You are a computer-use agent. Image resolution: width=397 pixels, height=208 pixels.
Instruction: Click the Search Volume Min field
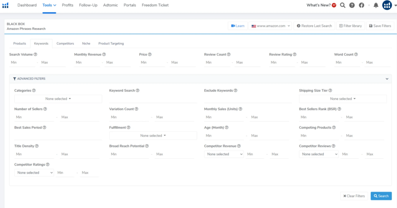pyautogui.click(x=22, y=62)
